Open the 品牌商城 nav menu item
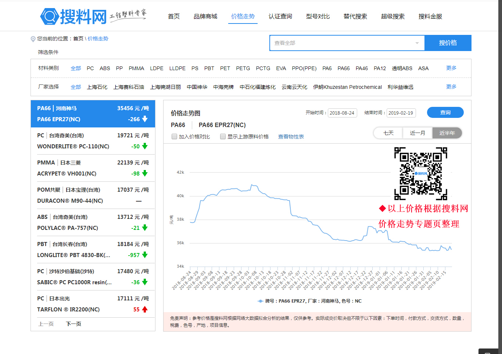502x354 pixels. pos(205,17)
